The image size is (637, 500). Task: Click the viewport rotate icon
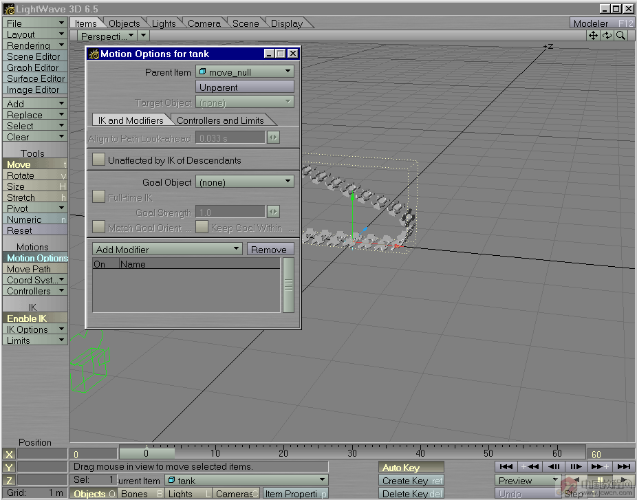(x=607, y=36)
